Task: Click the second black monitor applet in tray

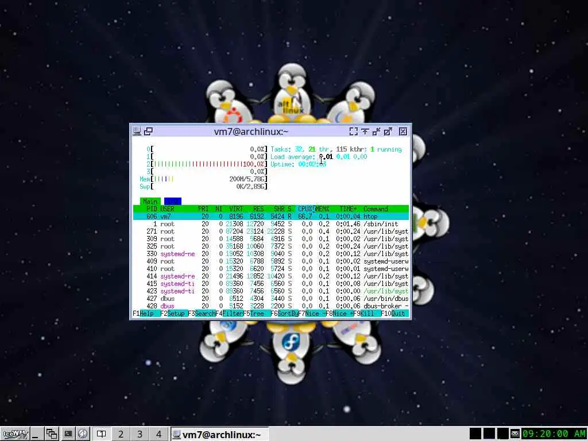Action: [489, 434]
